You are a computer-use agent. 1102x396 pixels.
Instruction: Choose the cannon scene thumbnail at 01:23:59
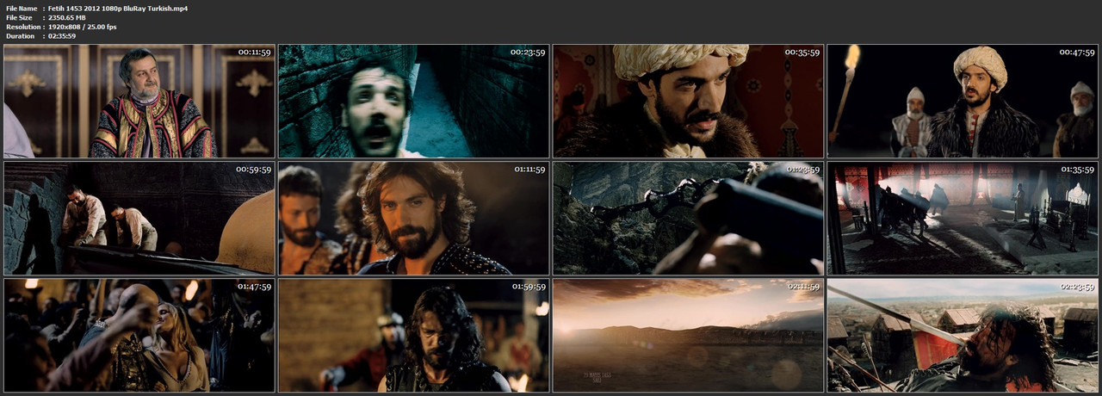coord(688,219)
